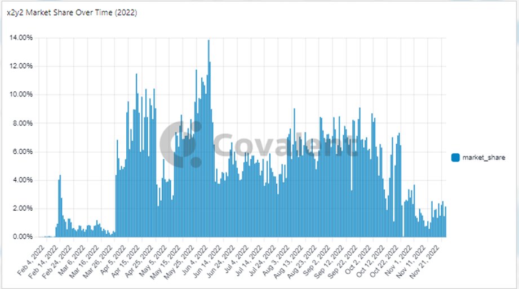Click the Nov 1, 2022 x-axis label
The height and width of the screenshot is (289, 519).
[400, 260]
